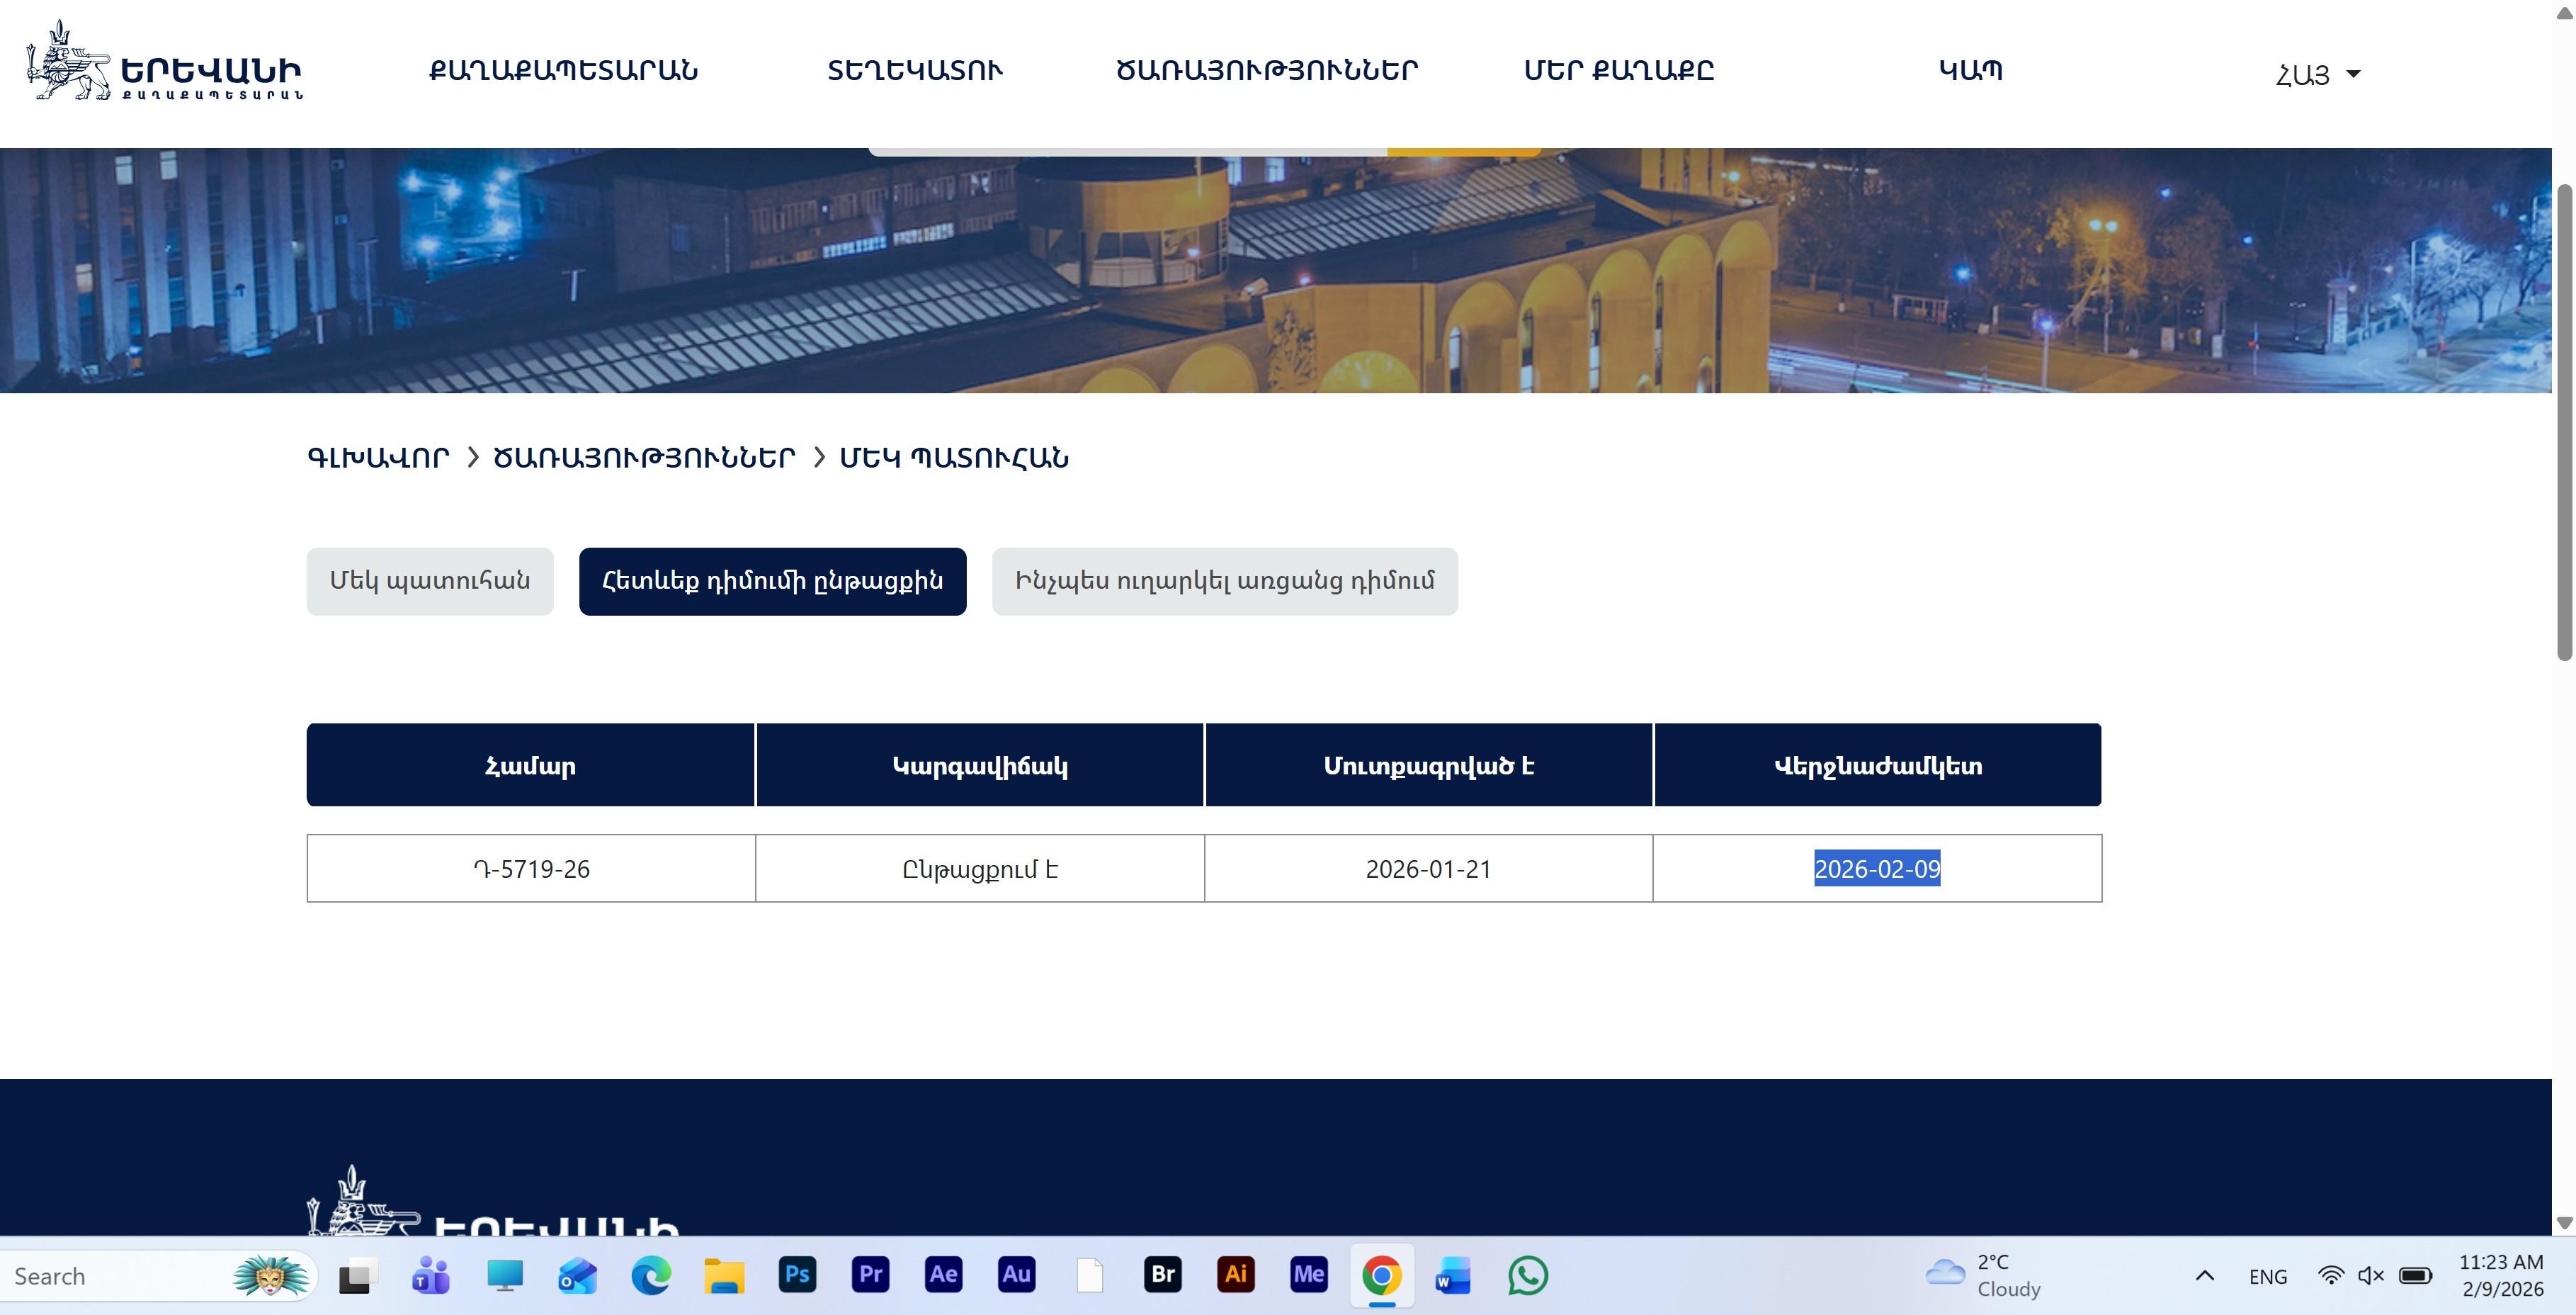Open Adobe Photoshop from taskbar
The image size is (2576, 1315).
click(x=797, y=1275)
